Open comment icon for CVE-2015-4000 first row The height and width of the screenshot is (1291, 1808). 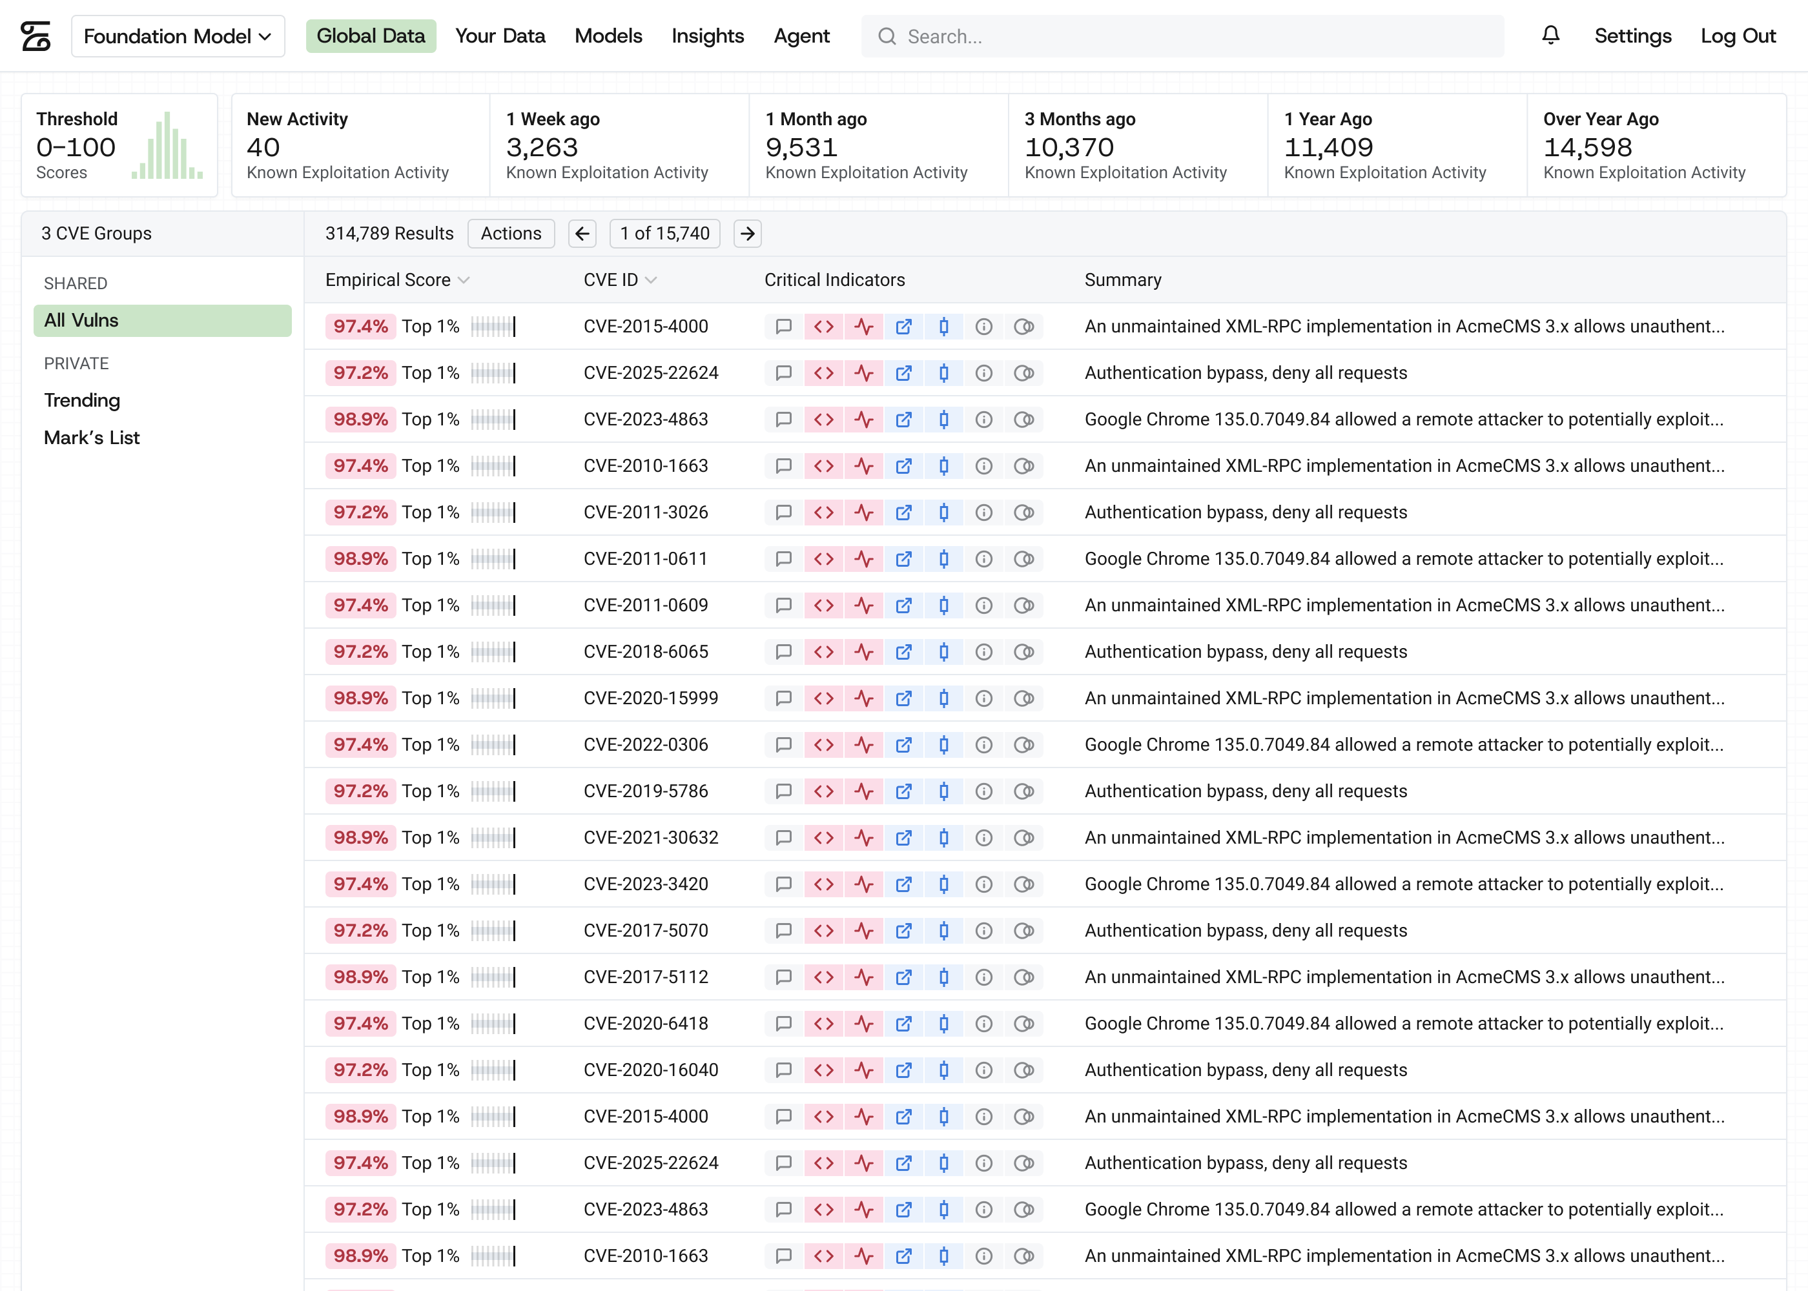coord(784,327)
